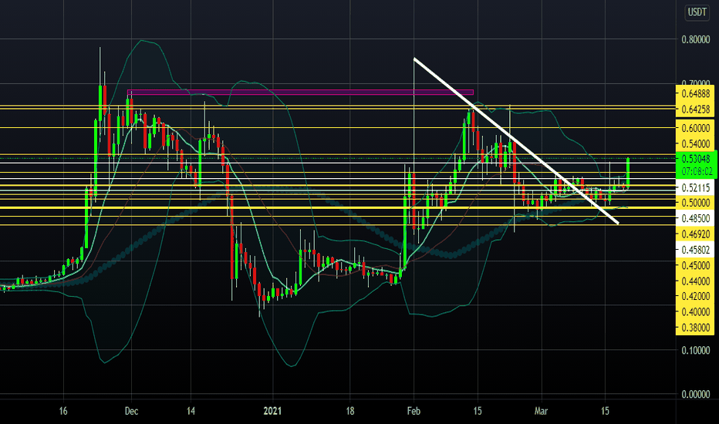The width and height of the screenshot is (719, 424).
Task: Click the 14 date label on time axis
Action: [191, 411]
